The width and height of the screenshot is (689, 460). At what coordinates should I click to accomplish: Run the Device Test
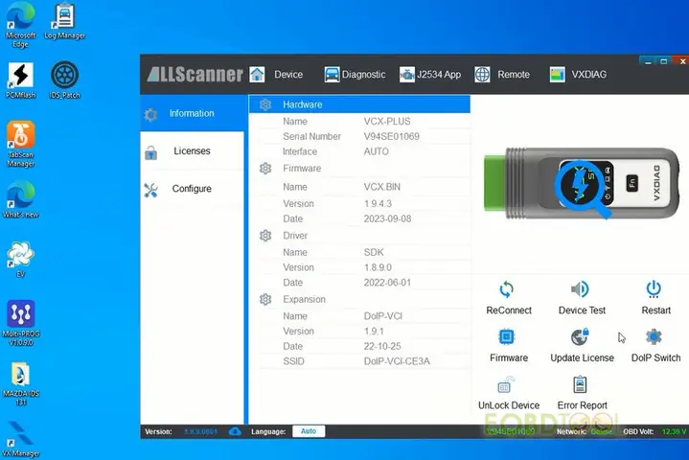(581, 289)
